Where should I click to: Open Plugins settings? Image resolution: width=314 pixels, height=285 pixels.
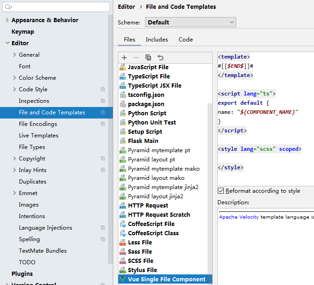click(22, 274)
